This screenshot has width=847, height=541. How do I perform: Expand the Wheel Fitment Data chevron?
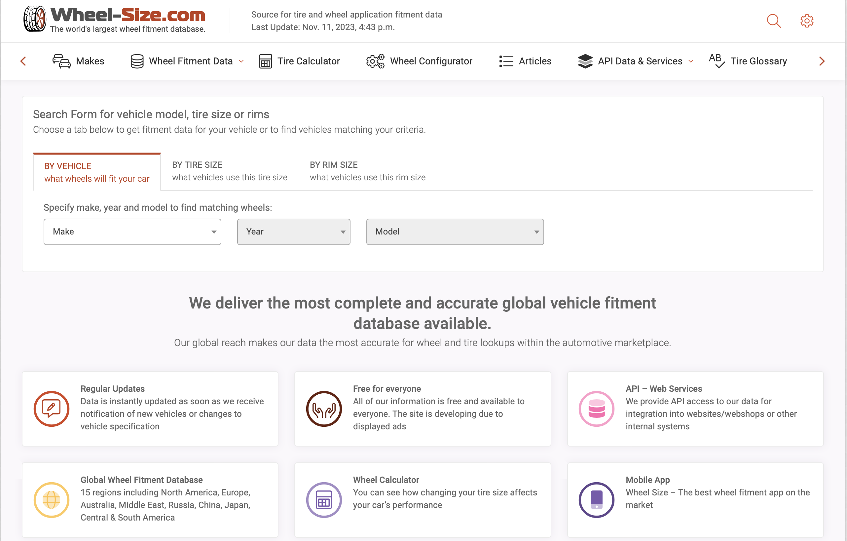pyautogui.click(x=241, y=61)
